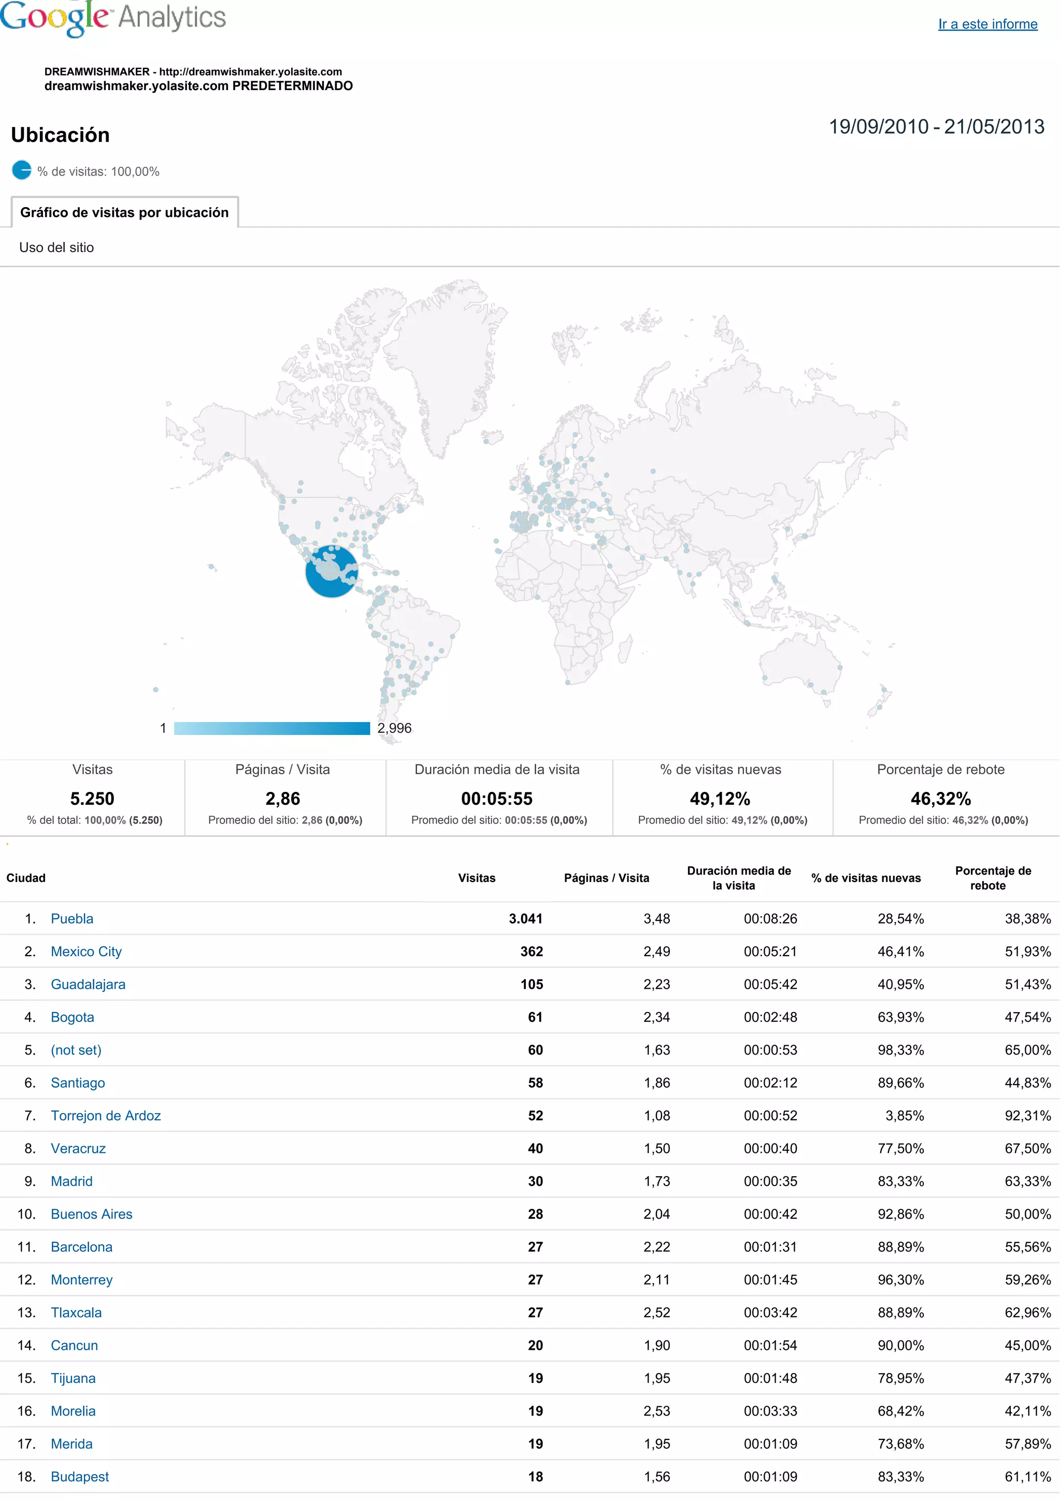Click the map color scale gradient bar

pyautogui.click(x=272, y=728)
